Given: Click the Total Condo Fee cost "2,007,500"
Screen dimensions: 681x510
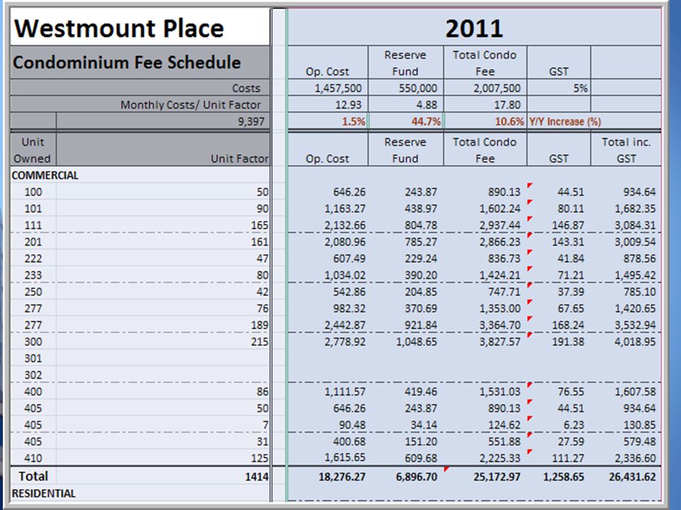Looking at the screenshot, I should point(497,89).
